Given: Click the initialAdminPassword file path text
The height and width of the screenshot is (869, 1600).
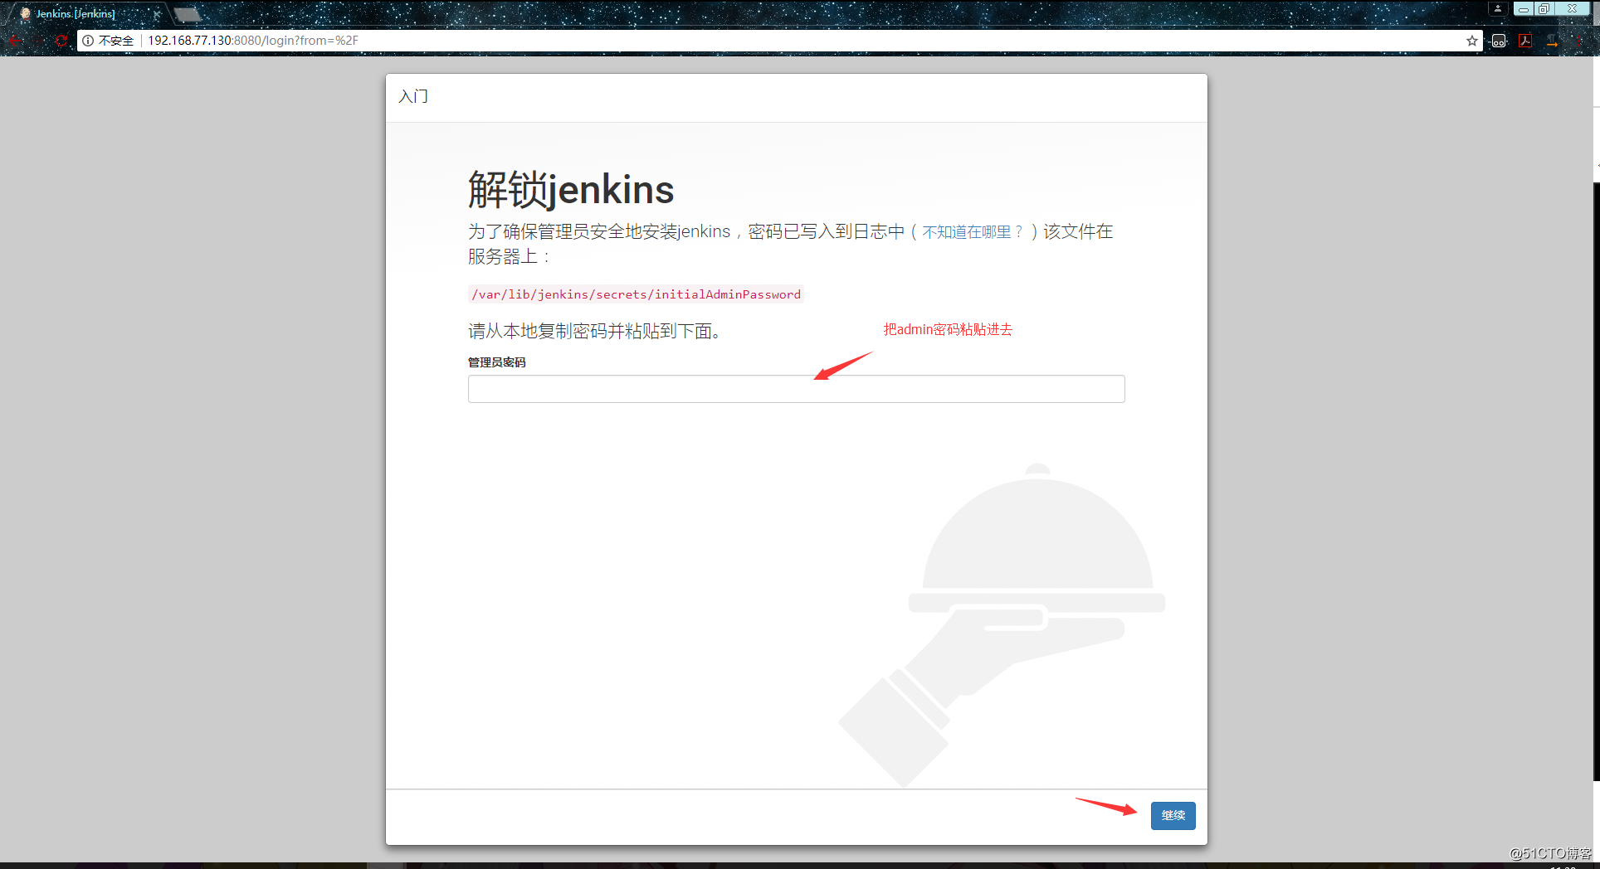Looking at the screenshot, I should coord(636,294).
